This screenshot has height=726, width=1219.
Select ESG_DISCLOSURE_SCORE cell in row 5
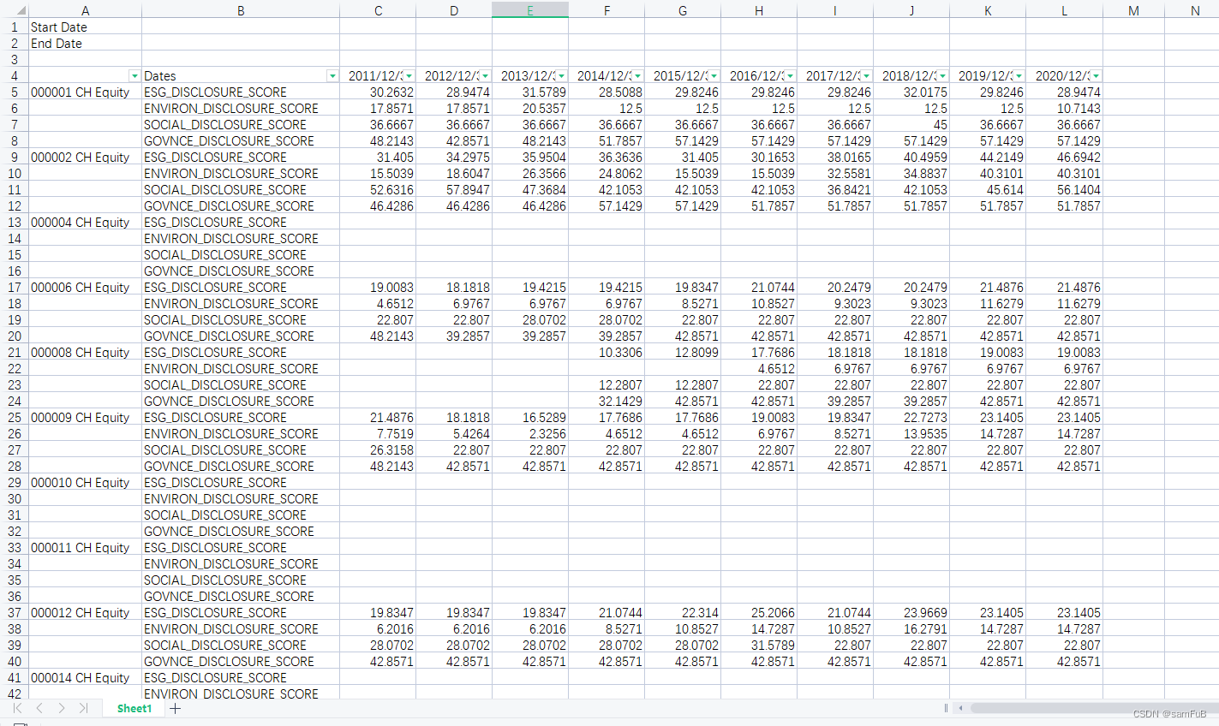(x=241, y=92)
